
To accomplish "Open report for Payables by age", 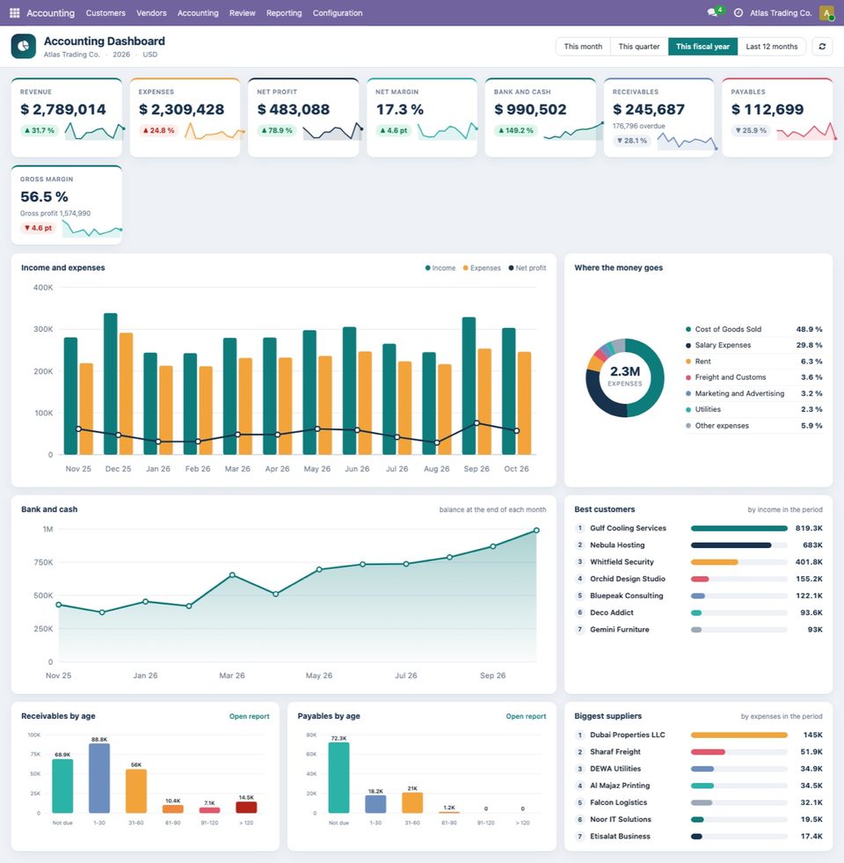I will tap(526, 717).
